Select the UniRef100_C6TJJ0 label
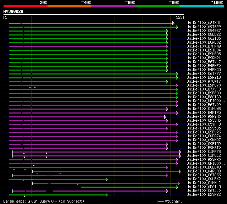 (x=204, y=191)
